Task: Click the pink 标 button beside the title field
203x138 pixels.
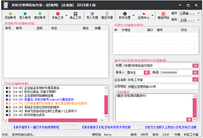Action: click(195, 65)
